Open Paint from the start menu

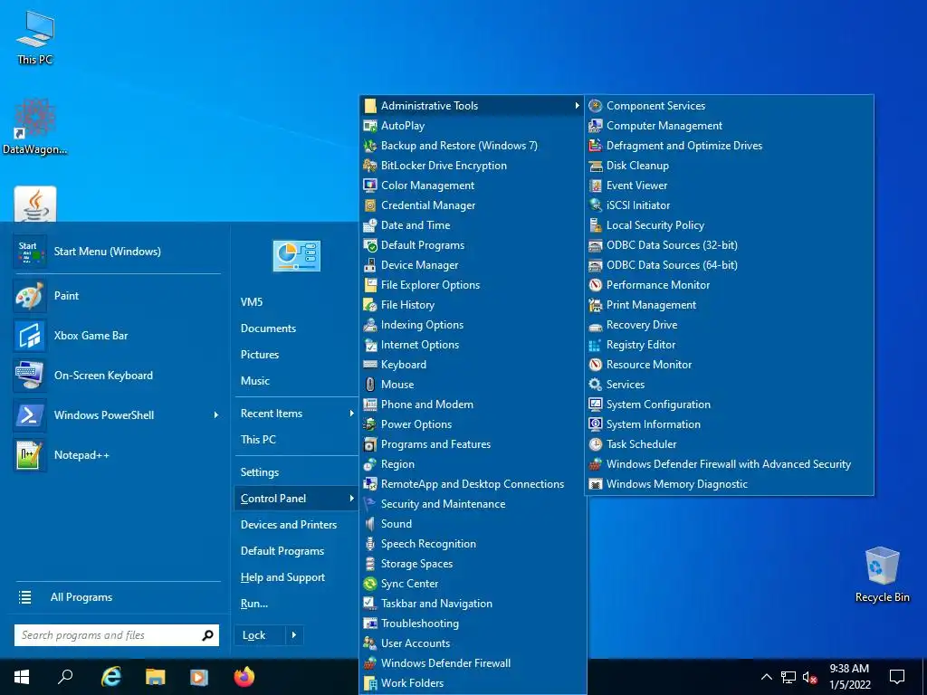117,296
